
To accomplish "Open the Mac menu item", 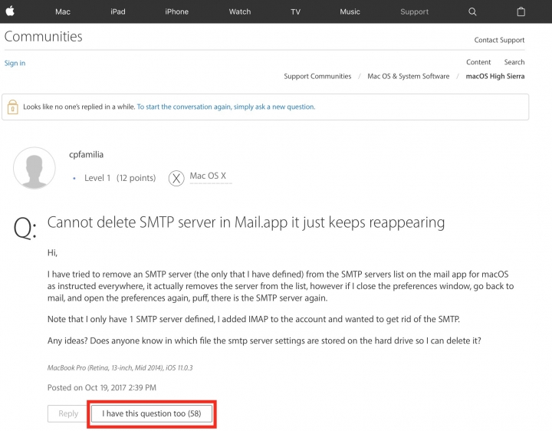I will pos(63,12).
